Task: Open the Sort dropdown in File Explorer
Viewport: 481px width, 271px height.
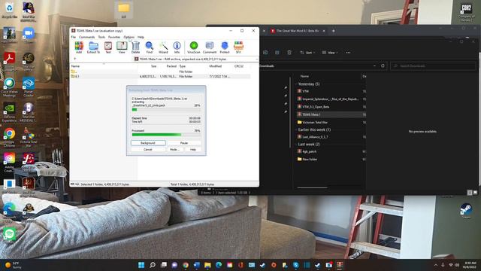Action: [x=307, y=53]
